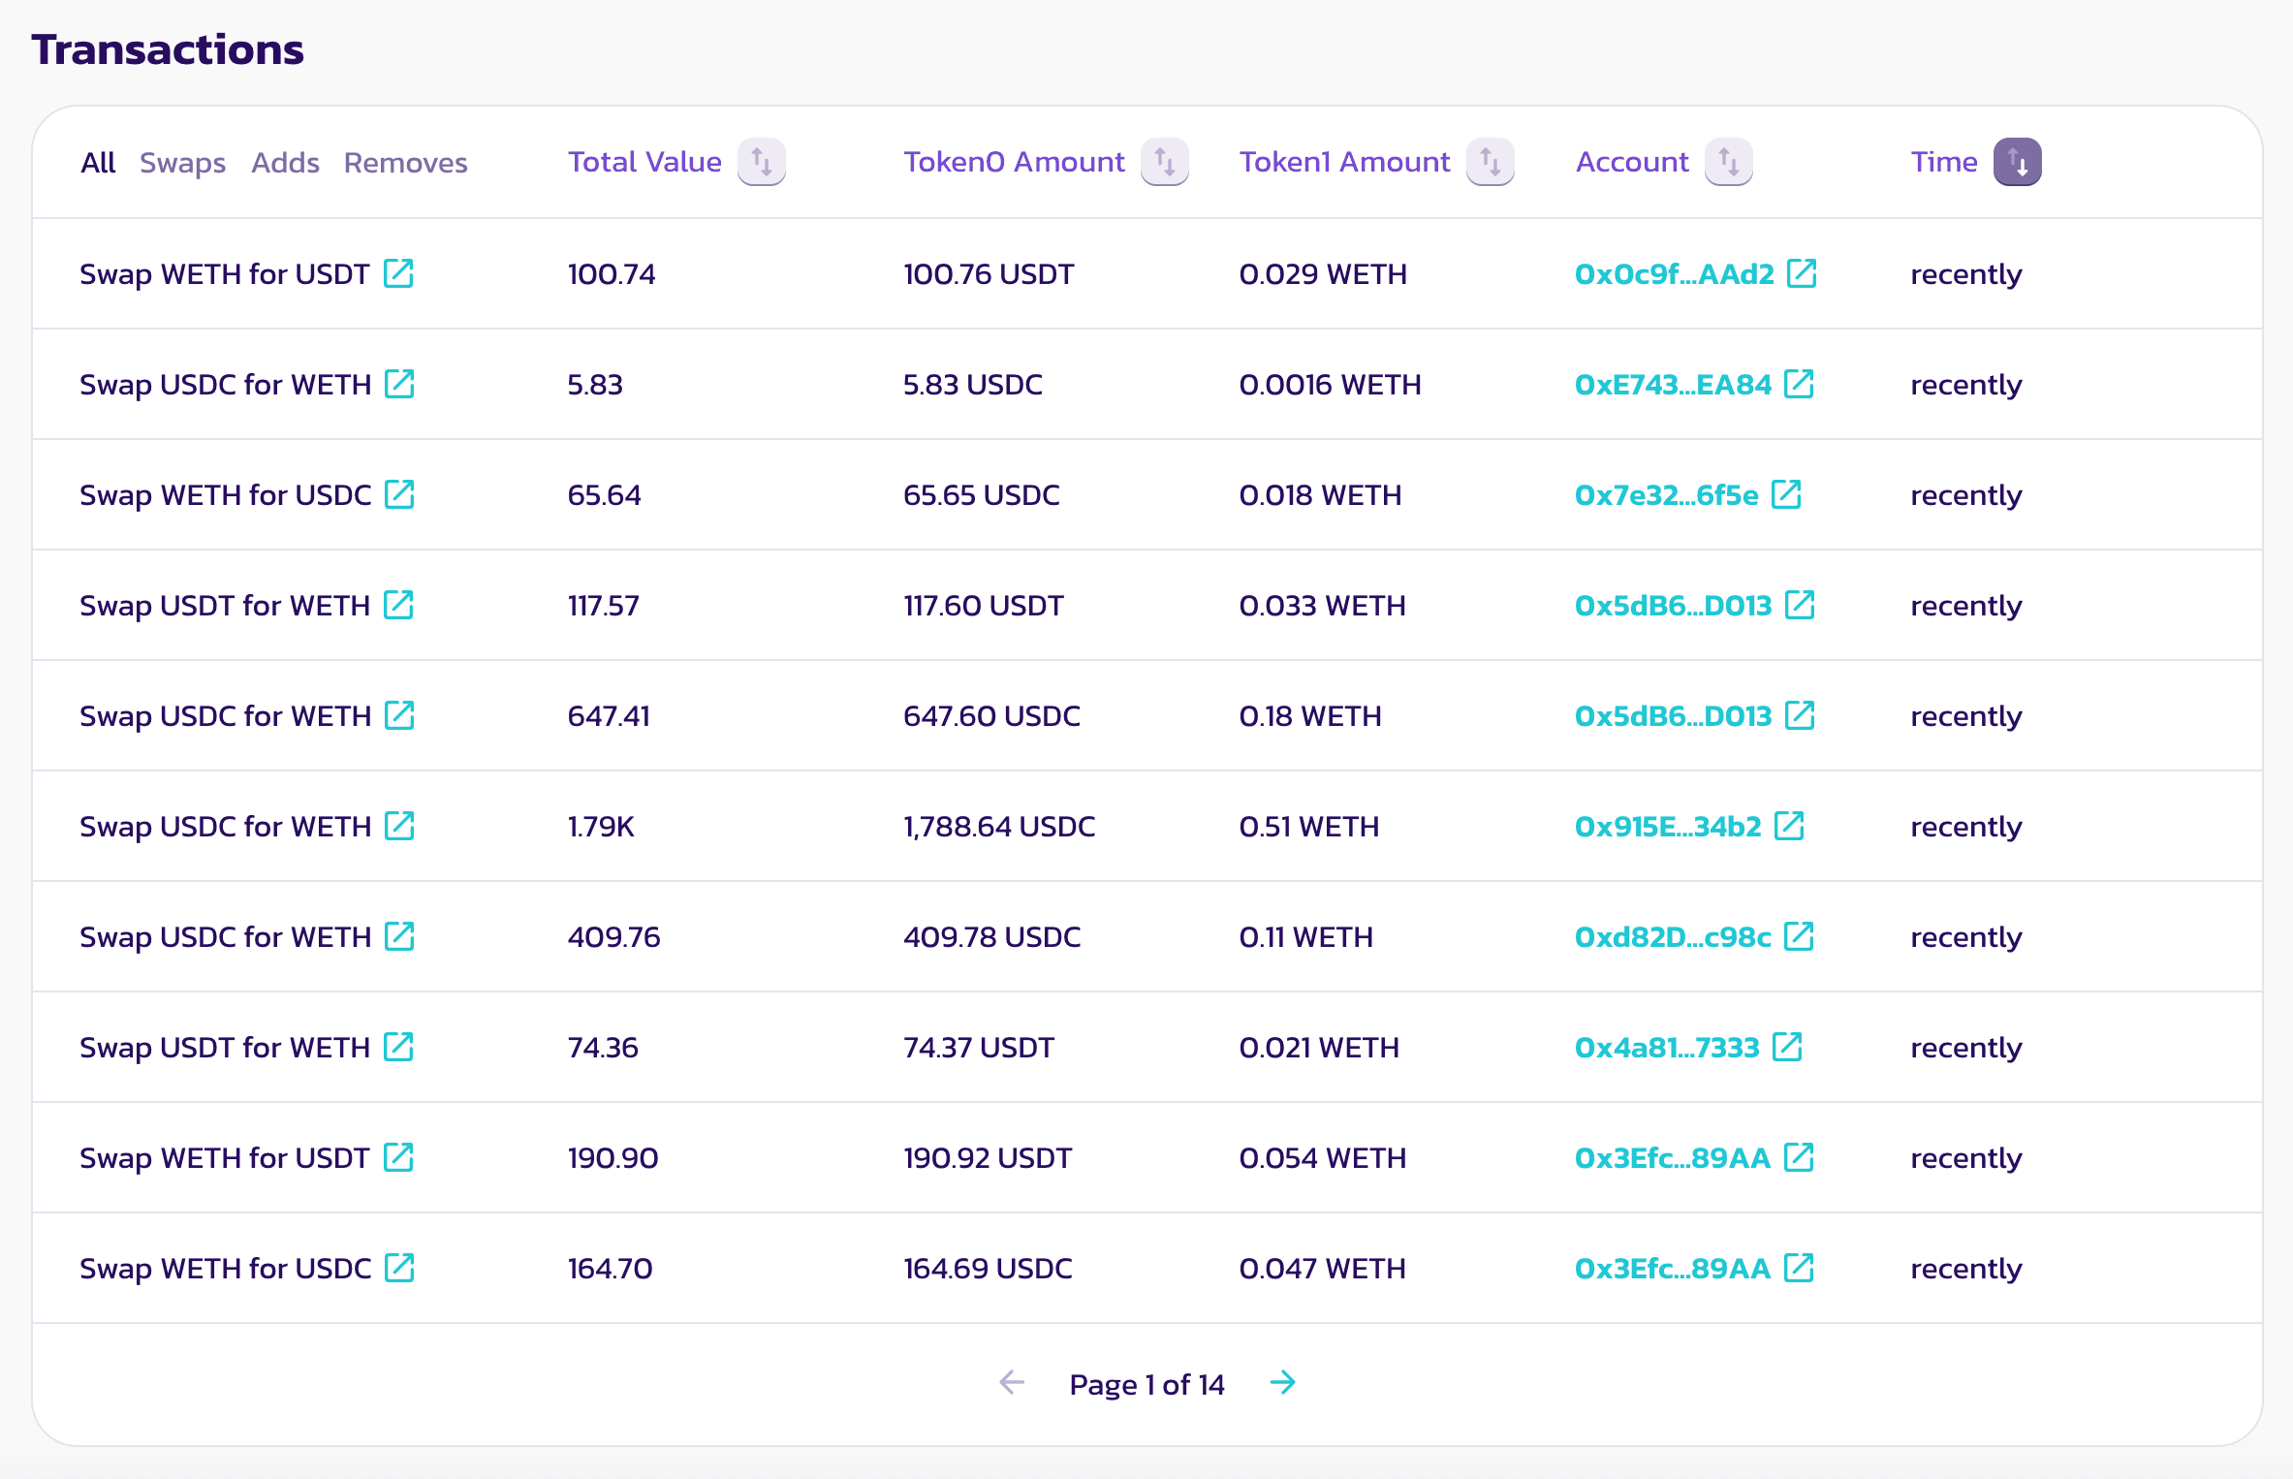Image resolution: width=2293 pixels, height=1479 pixels.
Task: Select the Removes filter tab
Action: 405,163
